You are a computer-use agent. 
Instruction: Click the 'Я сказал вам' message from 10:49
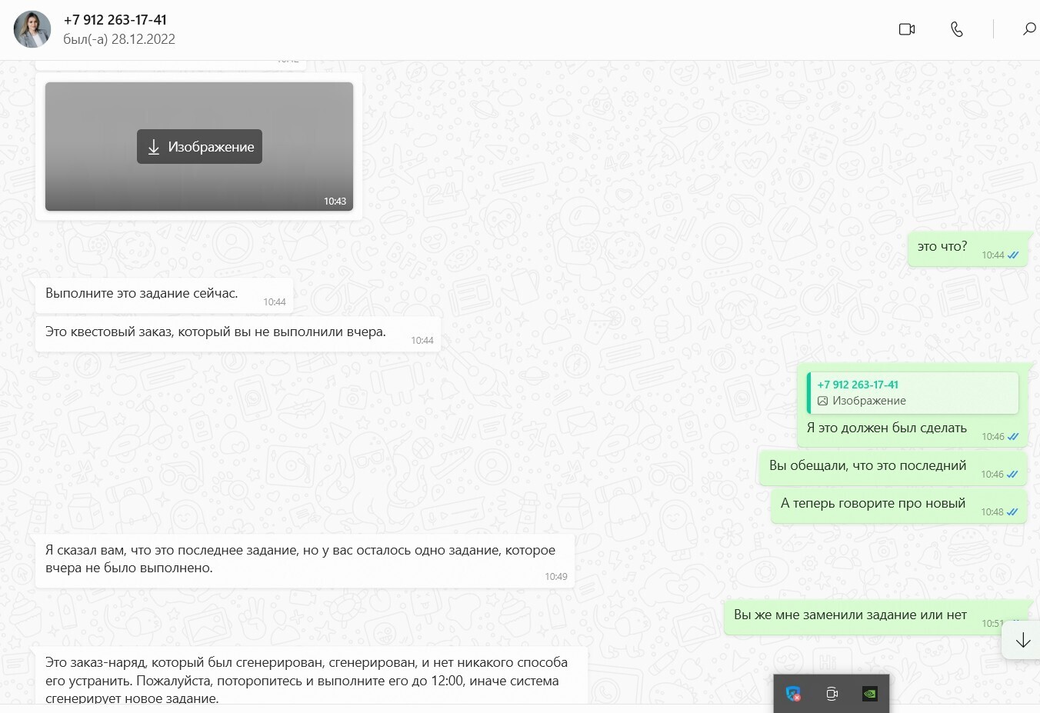(300, 559)
